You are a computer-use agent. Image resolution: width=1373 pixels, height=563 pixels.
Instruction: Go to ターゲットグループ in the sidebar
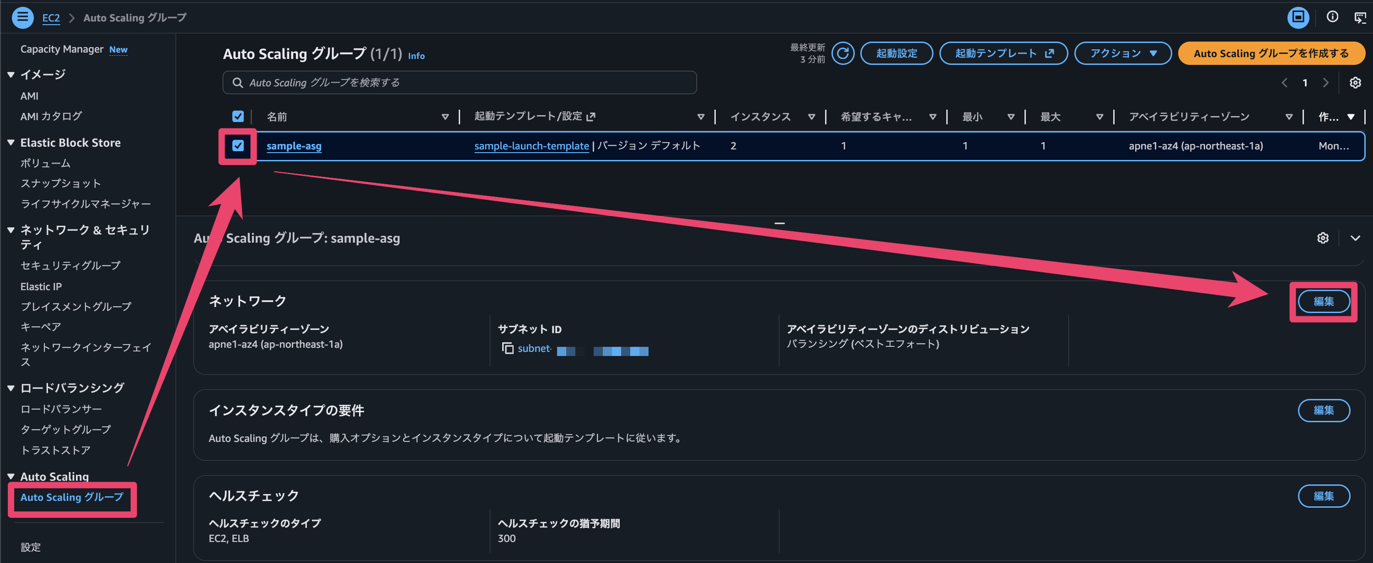point(65,429)
